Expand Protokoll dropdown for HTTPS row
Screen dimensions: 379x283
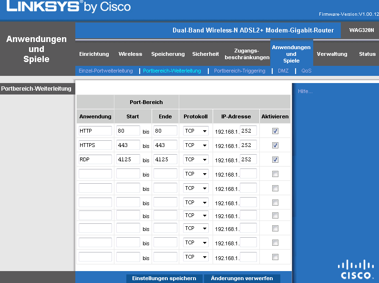(x=196, y=145)
